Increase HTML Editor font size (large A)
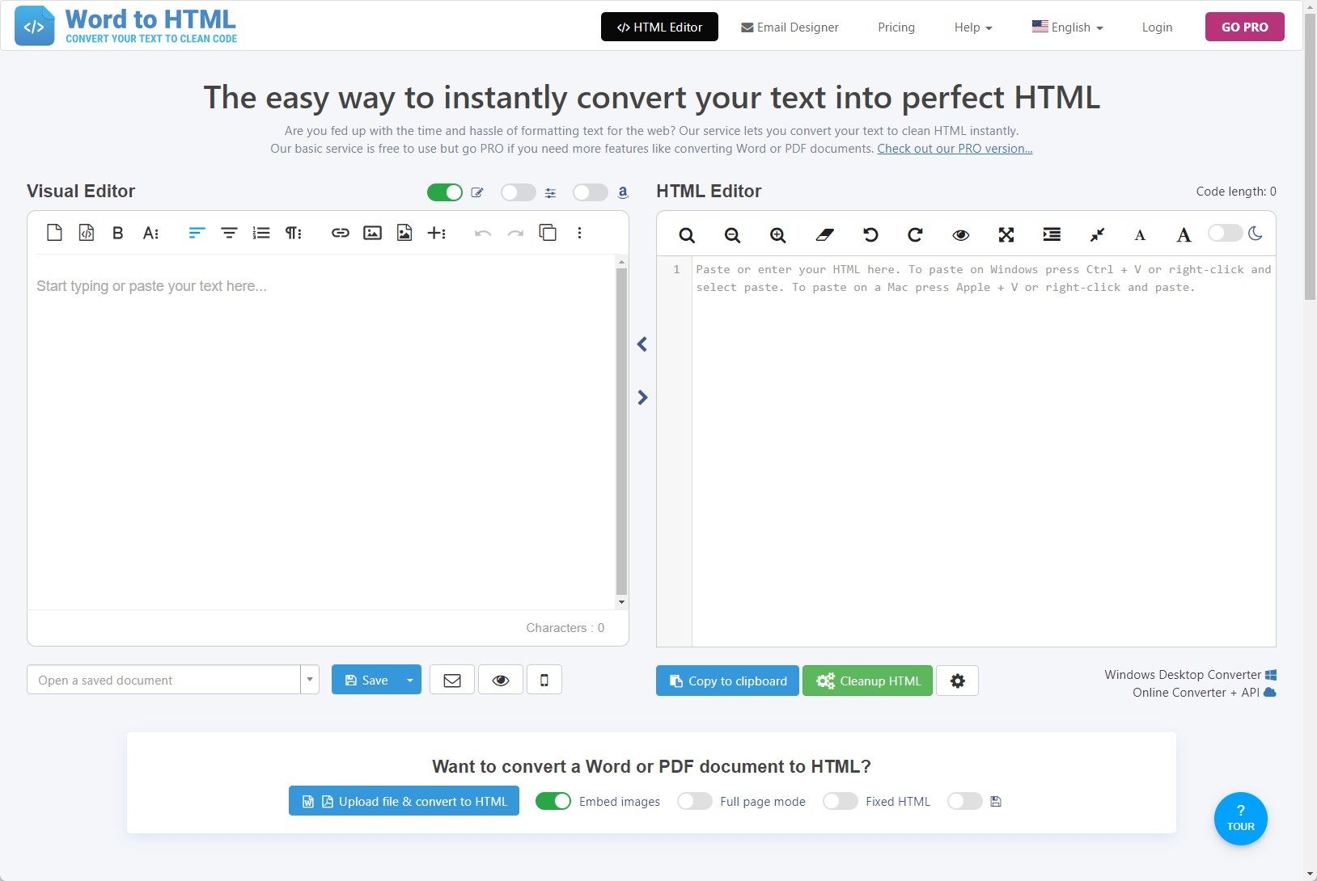Image resolution: width=1317 pixels, height=881 pixels. [1184, 234]
